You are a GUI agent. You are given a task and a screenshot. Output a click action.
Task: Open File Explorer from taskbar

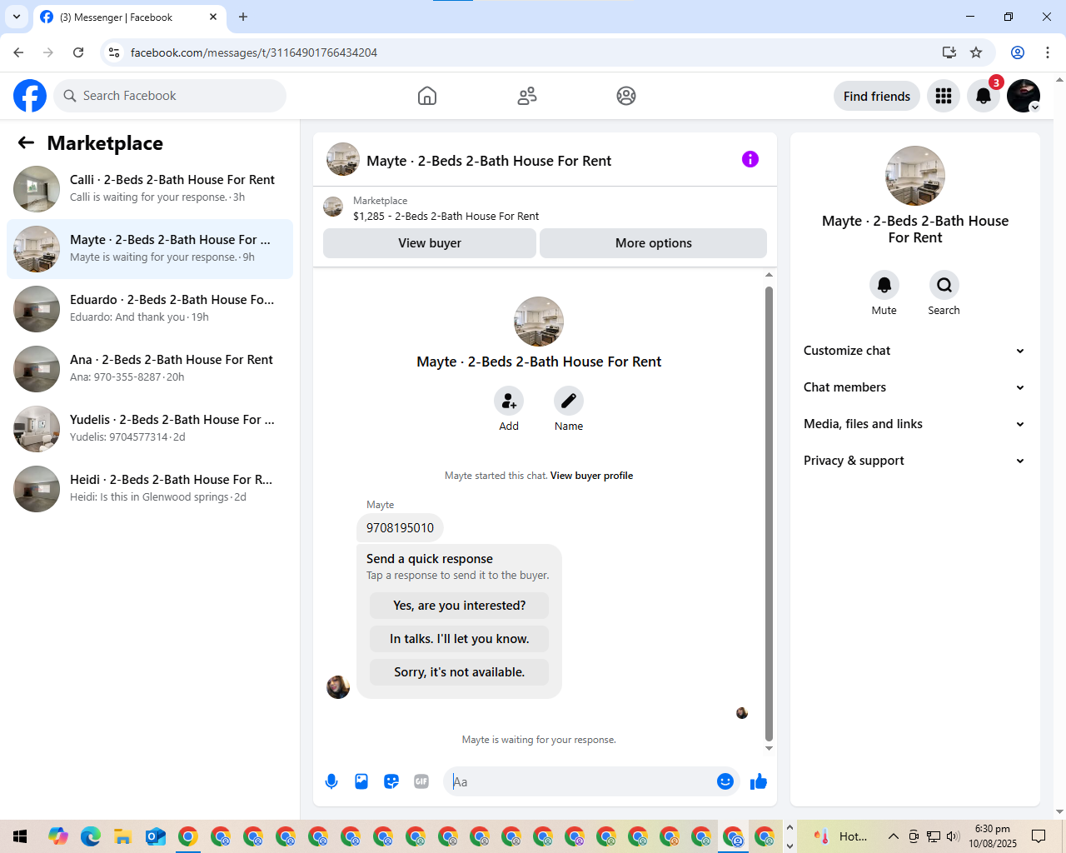pos(122,836)
